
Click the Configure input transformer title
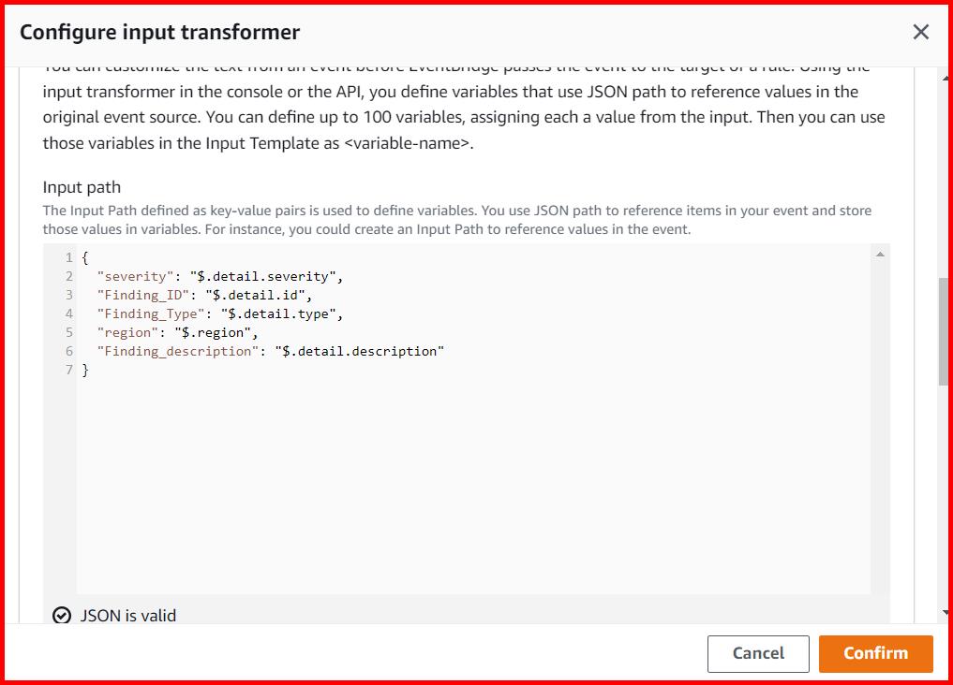159,31
